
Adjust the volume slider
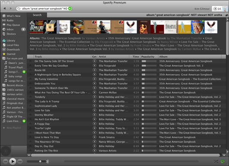click(x=36, y=161)
